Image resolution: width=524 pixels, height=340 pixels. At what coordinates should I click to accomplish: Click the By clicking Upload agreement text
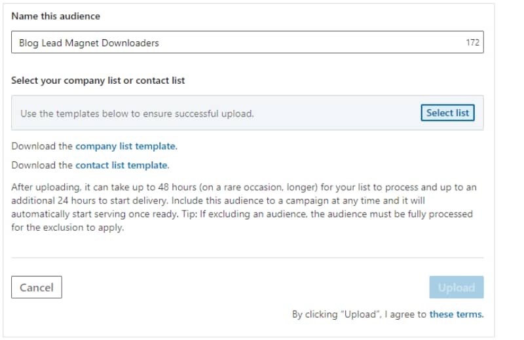pos(359,314)
